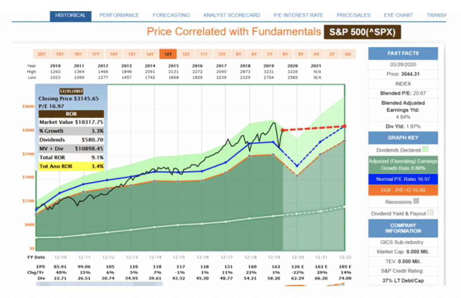Click the ROR header in tooltip
The height and width of the screenshot is (298, 461).
tap(71, 114)
